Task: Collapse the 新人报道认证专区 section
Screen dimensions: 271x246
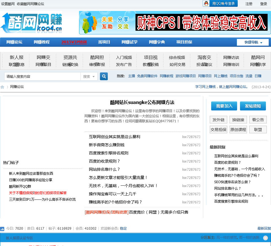Action: coord(265,238)
